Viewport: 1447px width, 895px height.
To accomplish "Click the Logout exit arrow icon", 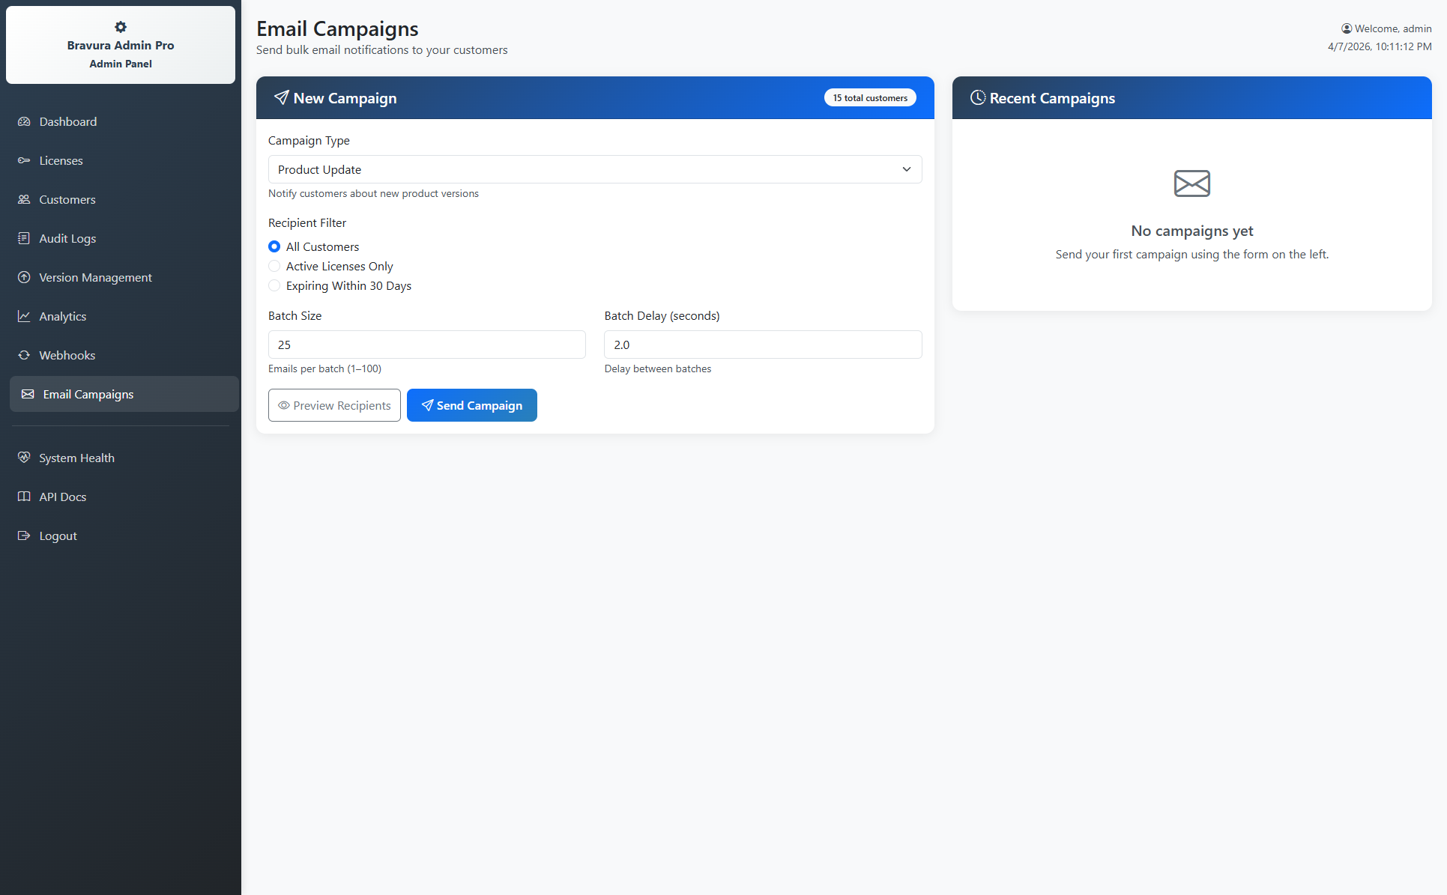I will (x=24, y=536).
